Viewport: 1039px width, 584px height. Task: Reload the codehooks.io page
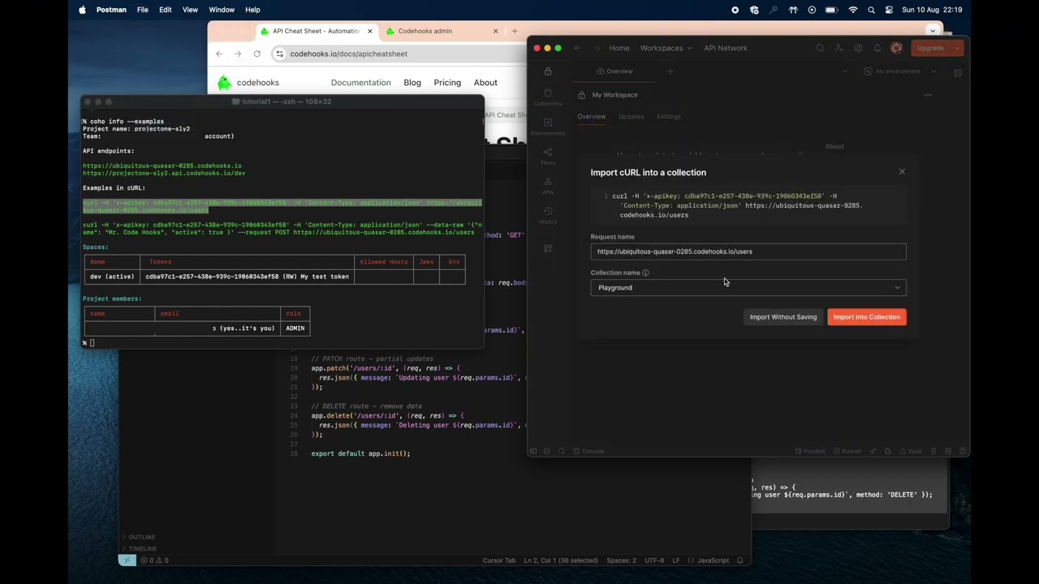pos(257,54)
